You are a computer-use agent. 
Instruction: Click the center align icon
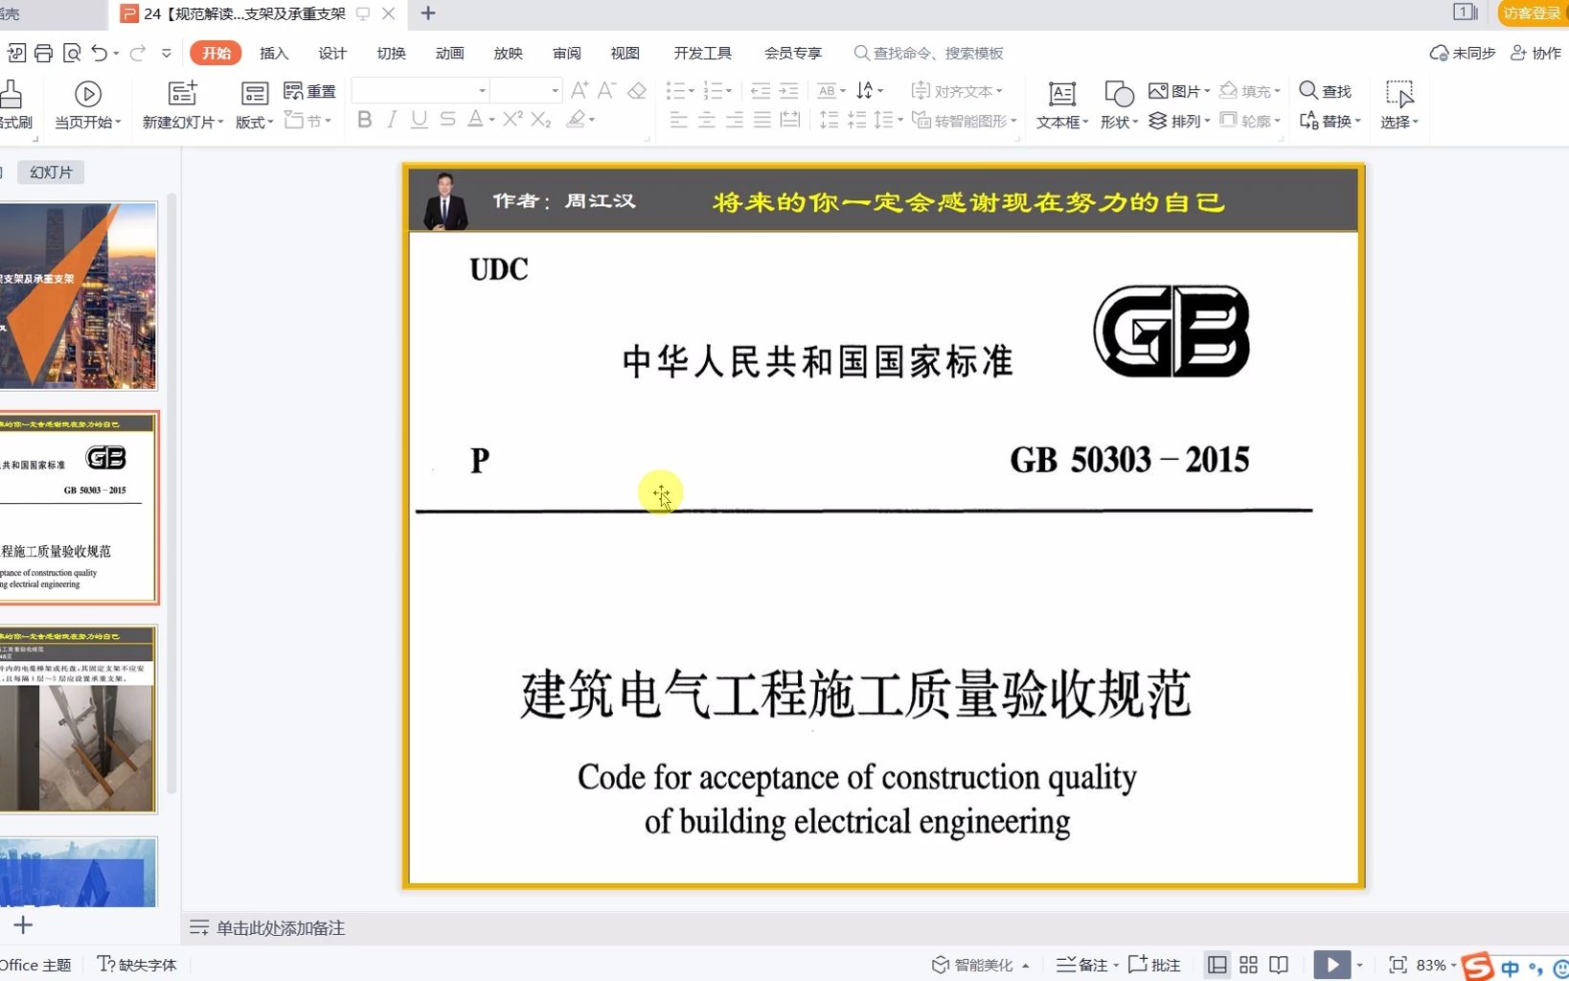click(706, 120)
